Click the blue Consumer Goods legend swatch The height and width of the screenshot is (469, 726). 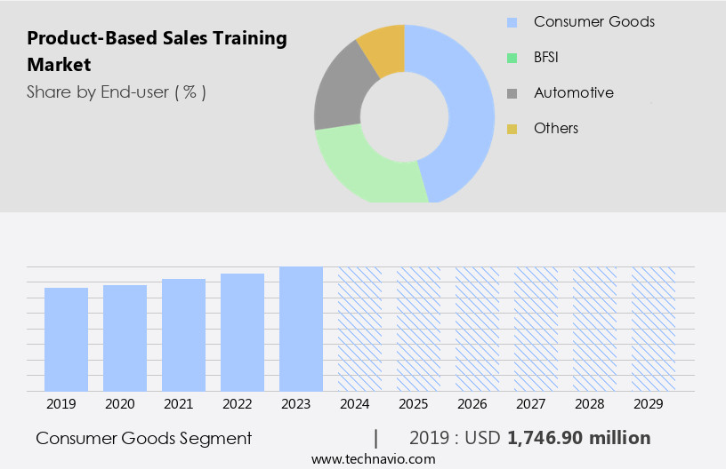512,22
